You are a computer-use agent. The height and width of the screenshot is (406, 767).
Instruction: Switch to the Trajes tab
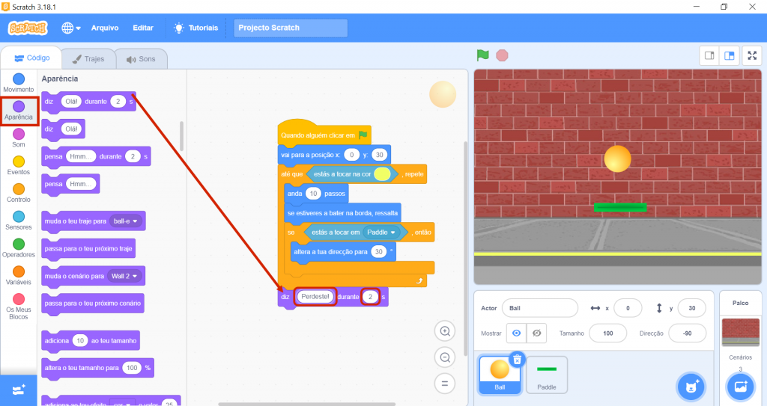[x=88, y=58]
